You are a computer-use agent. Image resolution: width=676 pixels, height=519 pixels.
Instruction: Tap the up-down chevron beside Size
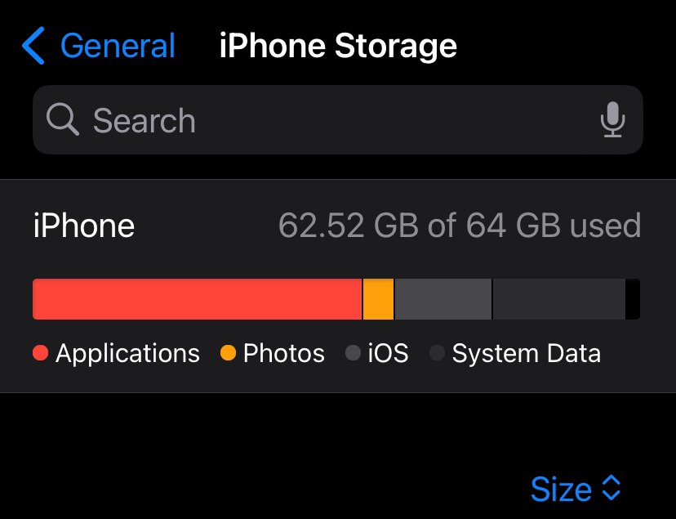point(612,489)
